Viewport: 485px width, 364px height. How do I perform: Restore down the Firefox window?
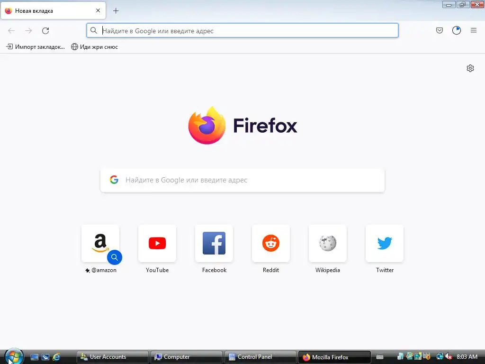pyautogui.click(x=463, y=4)
